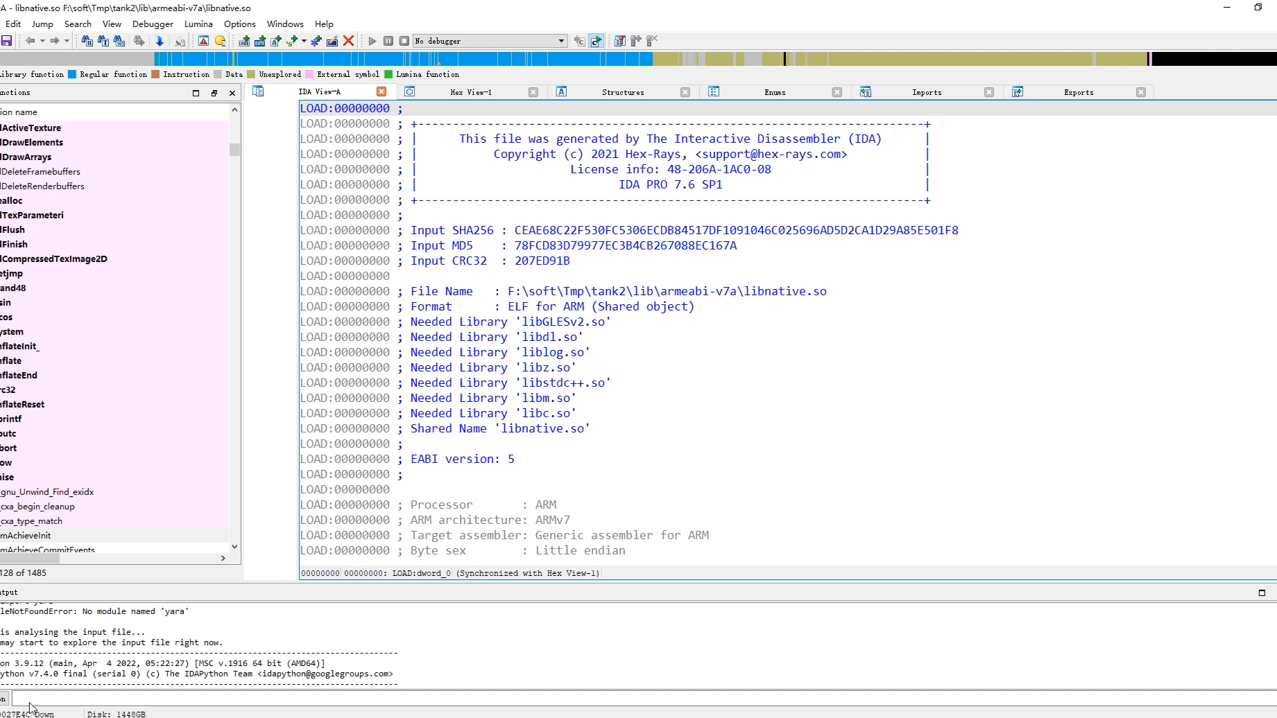Click the red X delete icon in toolbar
Viewport: 1277px width, 718px height.
(x=349, y=42)
